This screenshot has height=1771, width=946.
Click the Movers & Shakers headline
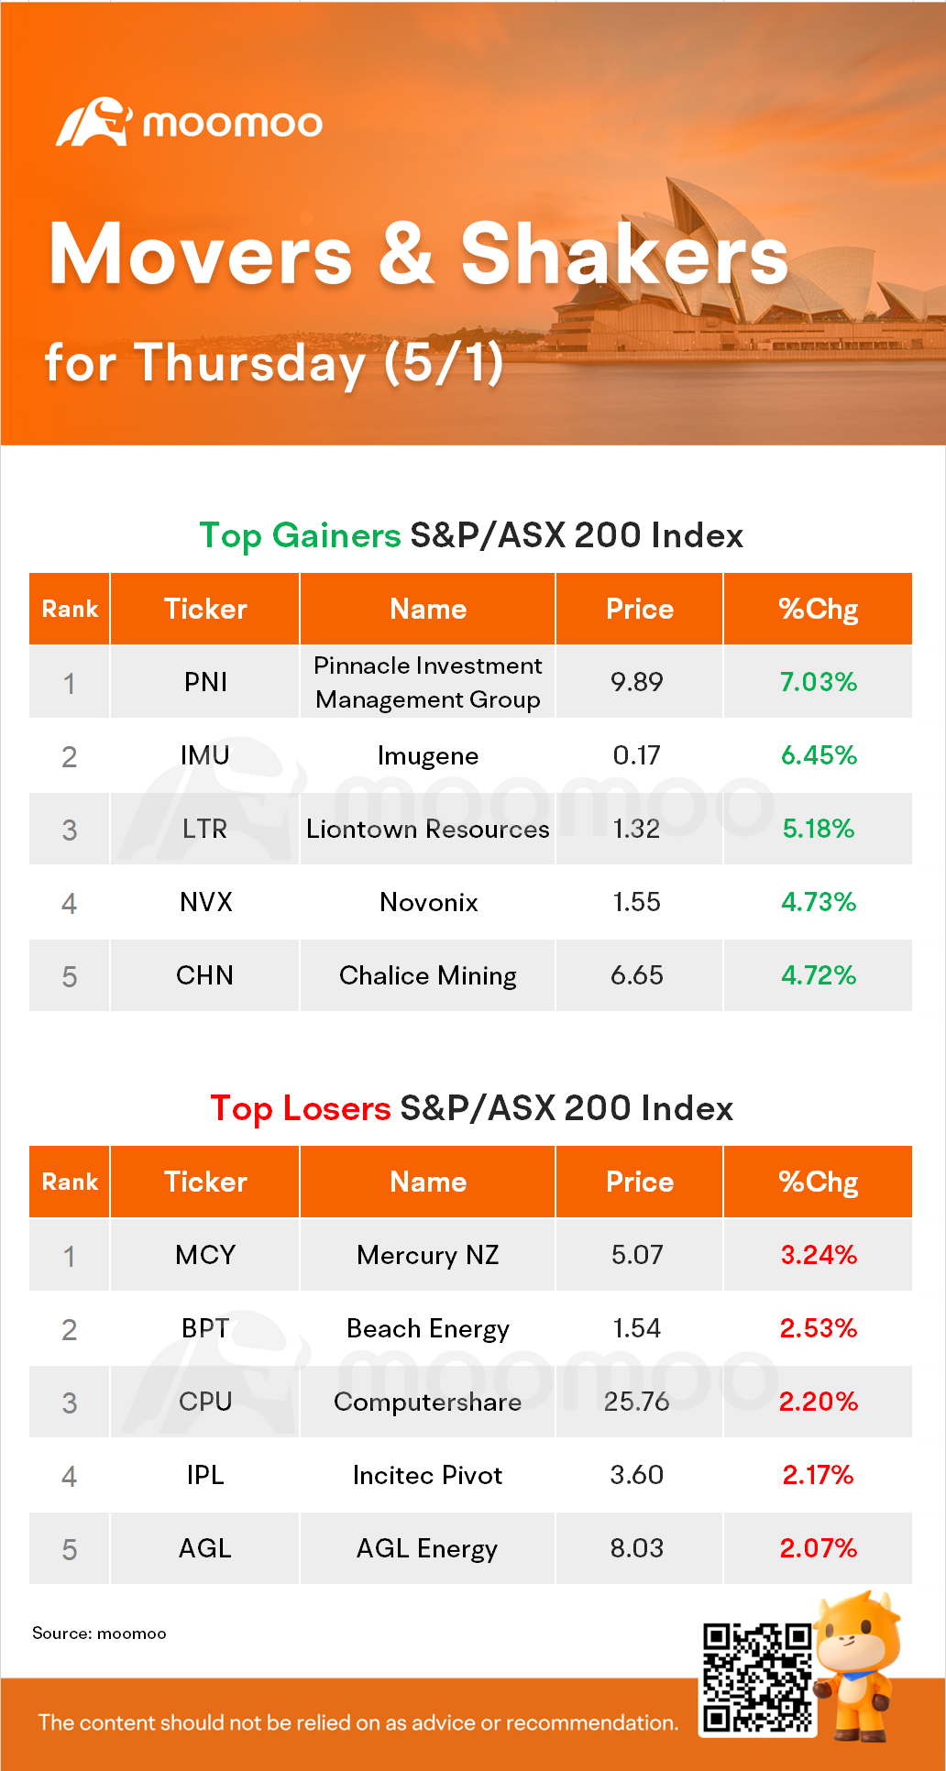pyautogui.click(x=418, y=255)
